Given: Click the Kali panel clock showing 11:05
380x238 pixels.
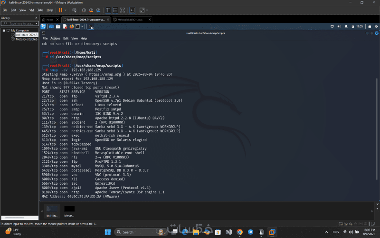Looking at the screenshot, I should point(360,27).
